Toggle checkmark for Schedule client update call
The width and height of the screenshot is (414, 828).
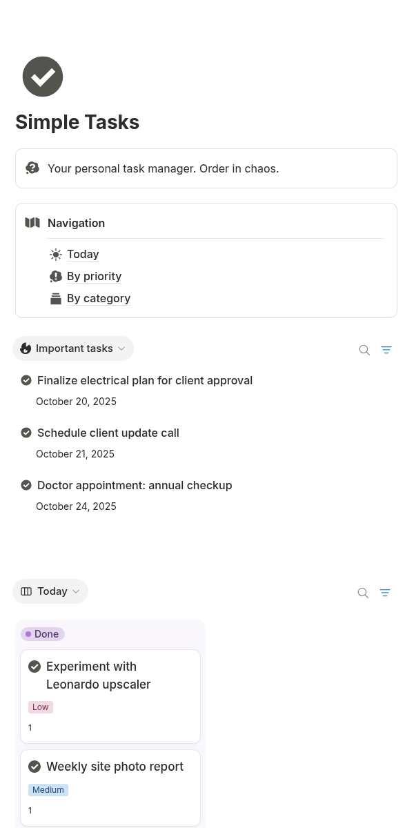[26, 433]
